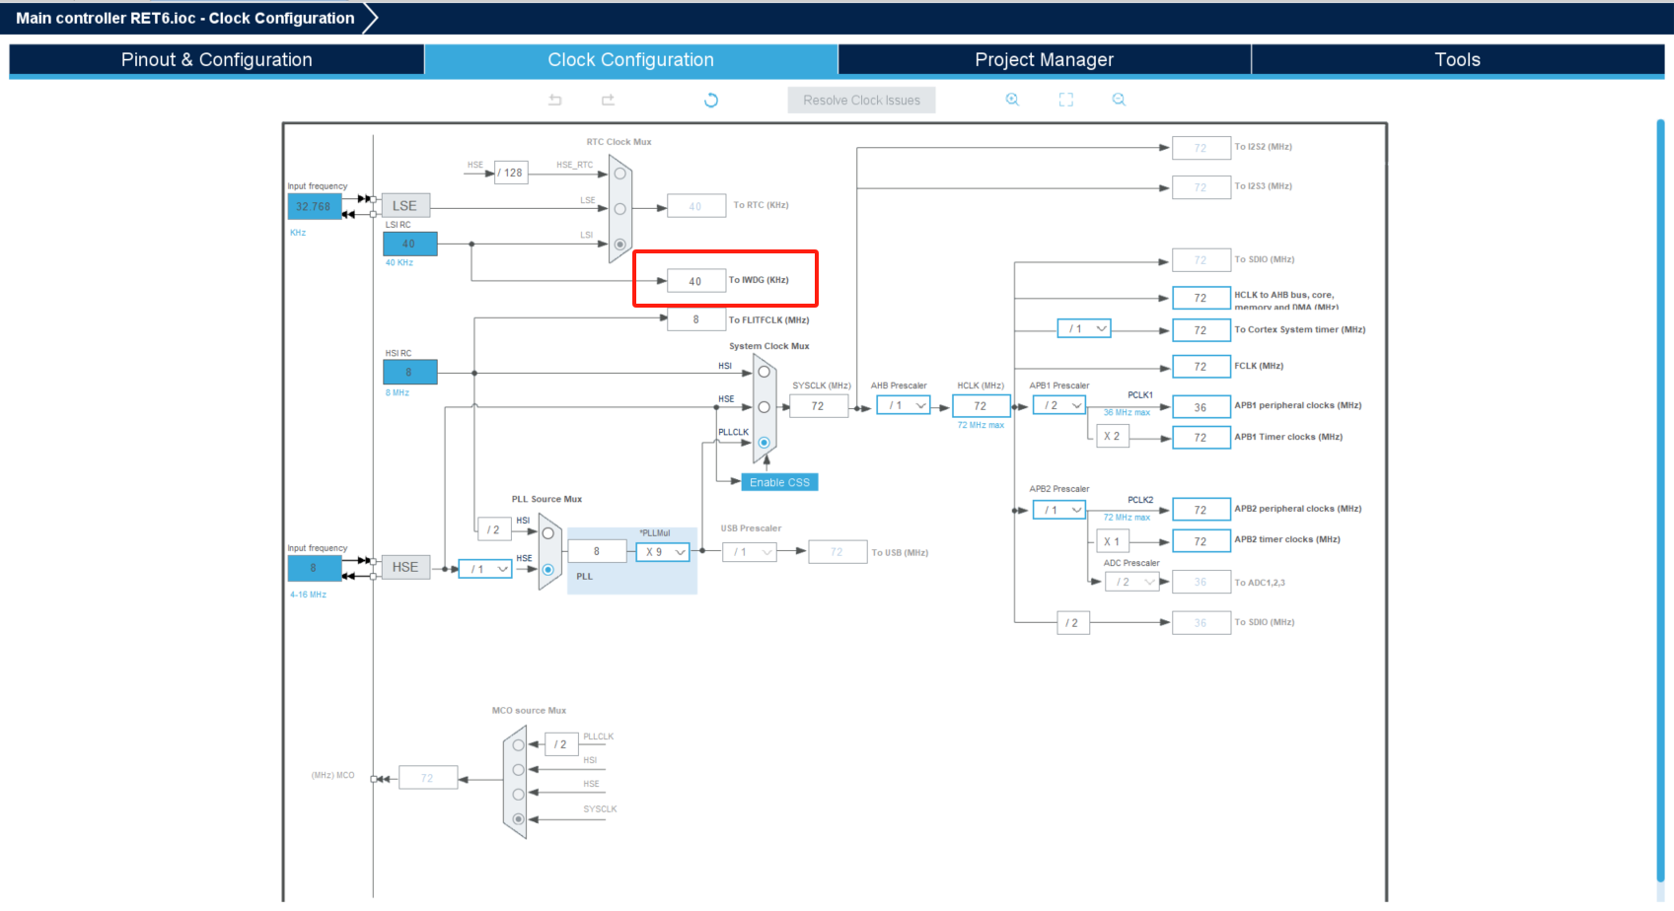Screen dimensions: 1674x911
Task: Select HSE source on PLL Source Mux
Action: pyautogui.click(x=548, y=570)
